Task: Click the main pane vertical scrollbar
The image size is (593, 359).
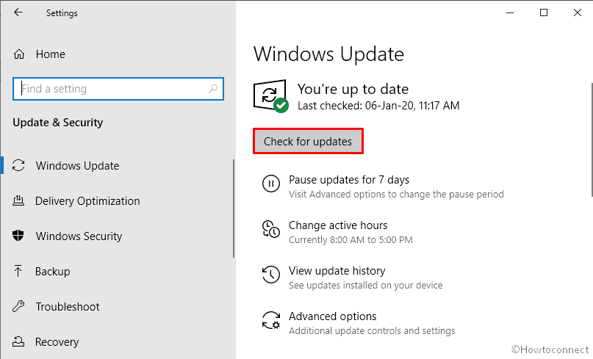Action: [591, 139]
